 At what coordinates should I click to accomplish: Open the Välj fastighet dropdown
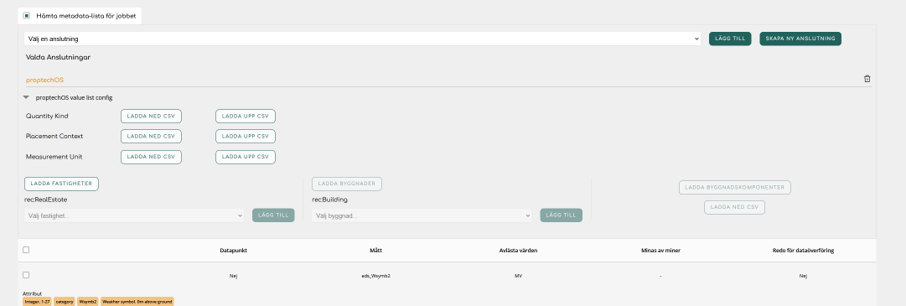(x=135, y=215)
